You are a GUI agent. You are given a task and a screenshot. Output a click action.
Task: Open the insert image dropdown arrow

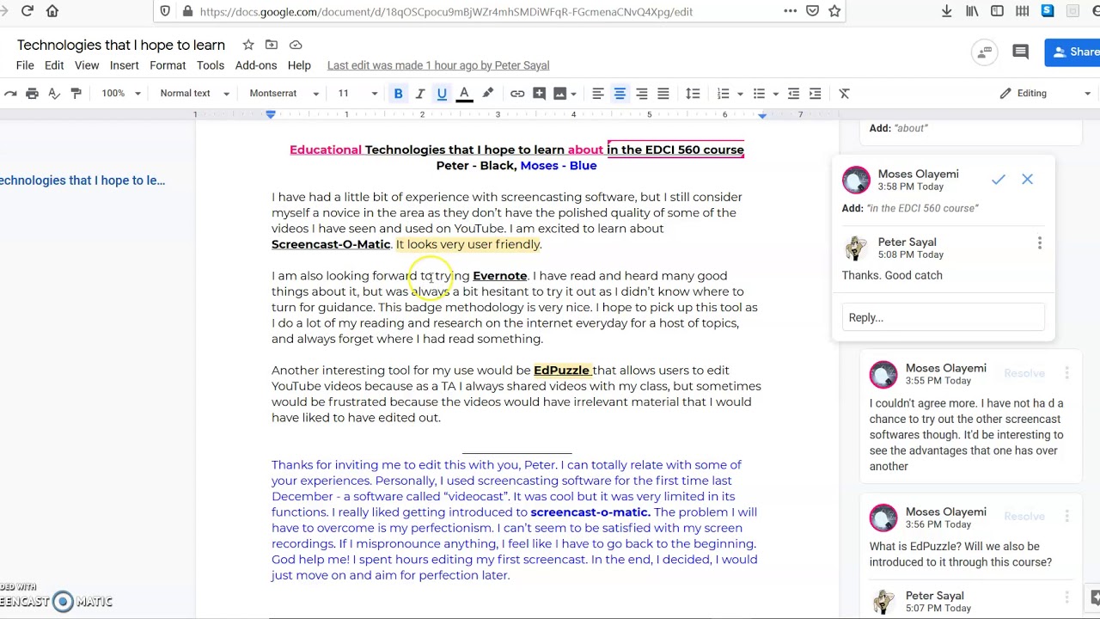[x=574, y=93]
